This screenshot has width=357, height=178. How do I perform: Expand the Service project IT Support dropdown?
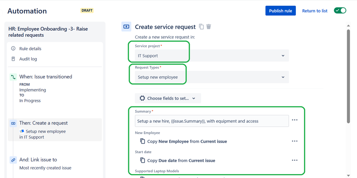click(x=212, y=56)
